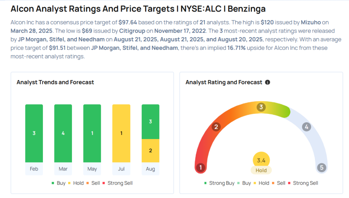The image size is (349, 198).
Task: Toggle Strong Buy legend under rating gauge
Action: (219, 183)
